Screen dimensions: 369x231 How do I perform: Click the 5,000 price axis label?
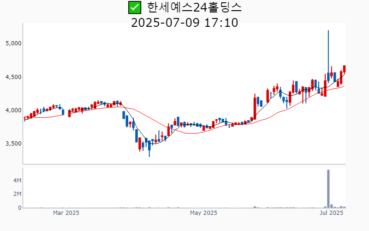(13, 43)
